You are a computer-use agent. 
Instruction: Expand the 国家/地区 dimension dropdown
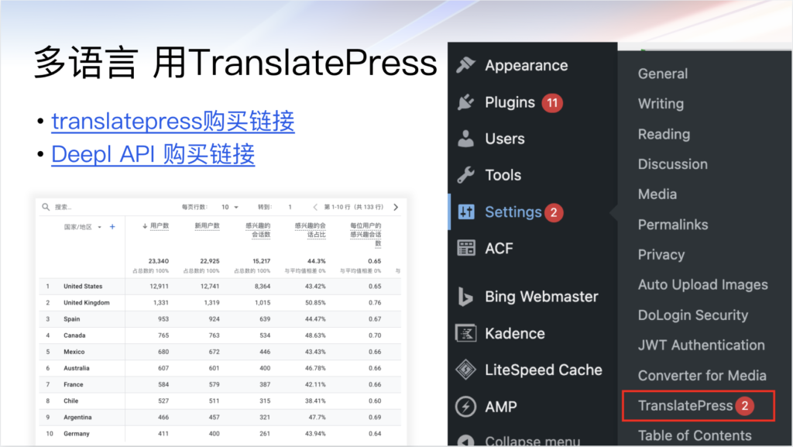pos(100,227)
